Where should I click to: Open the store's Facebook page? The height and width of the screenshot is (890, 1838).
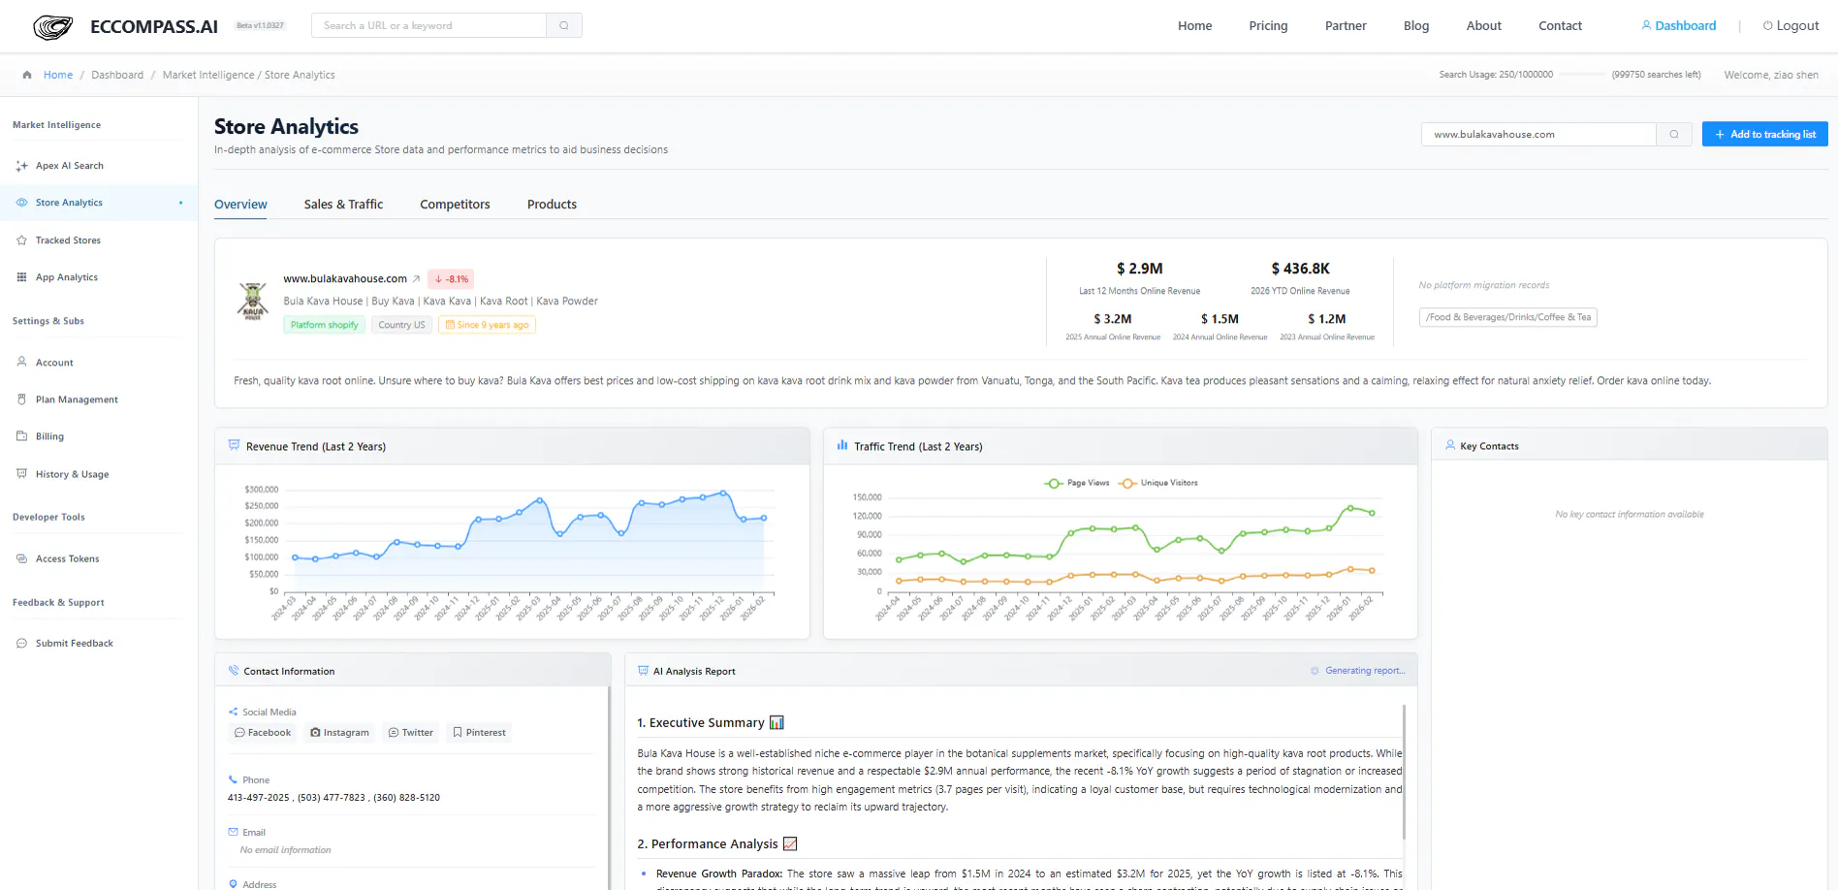[x=263, y=733]
